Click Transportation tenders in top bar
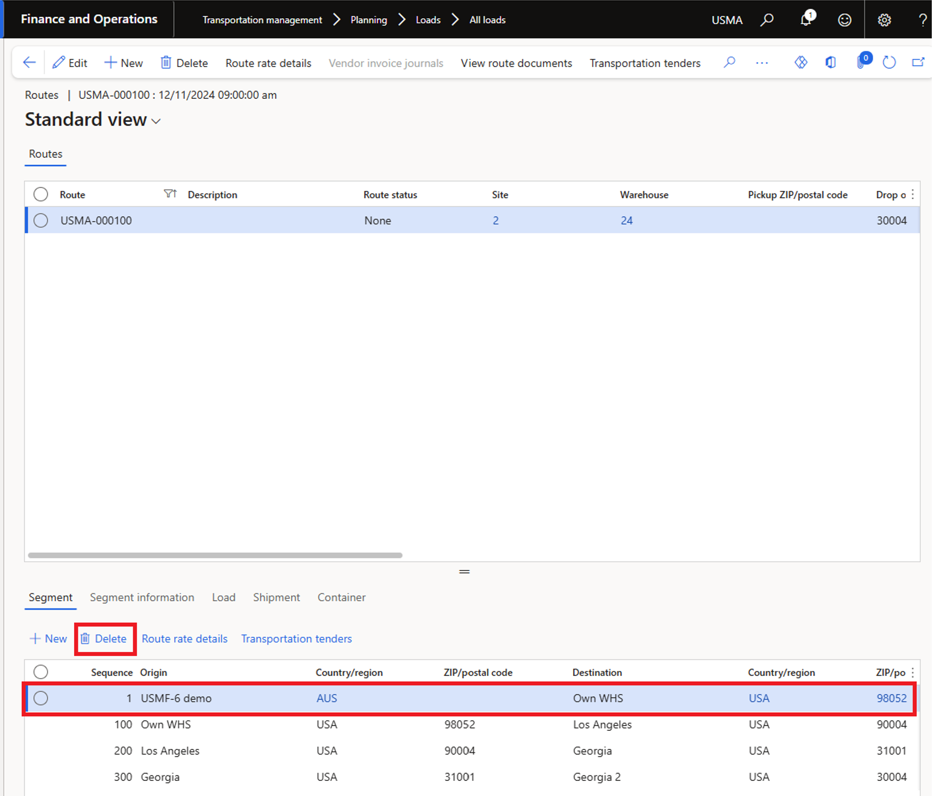This screenshot has width=933, height=796. click(x=645, y=63)
